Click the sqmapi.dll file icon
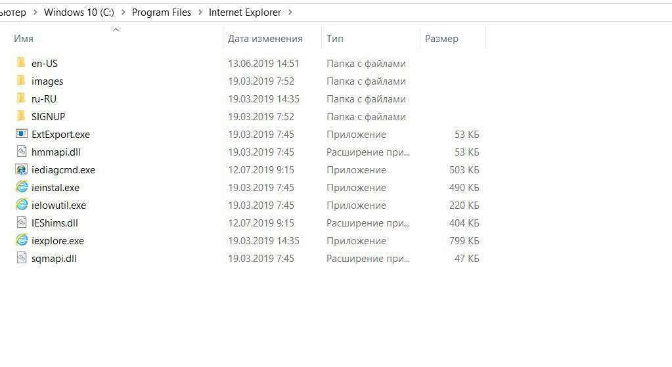 click(22, 258)
